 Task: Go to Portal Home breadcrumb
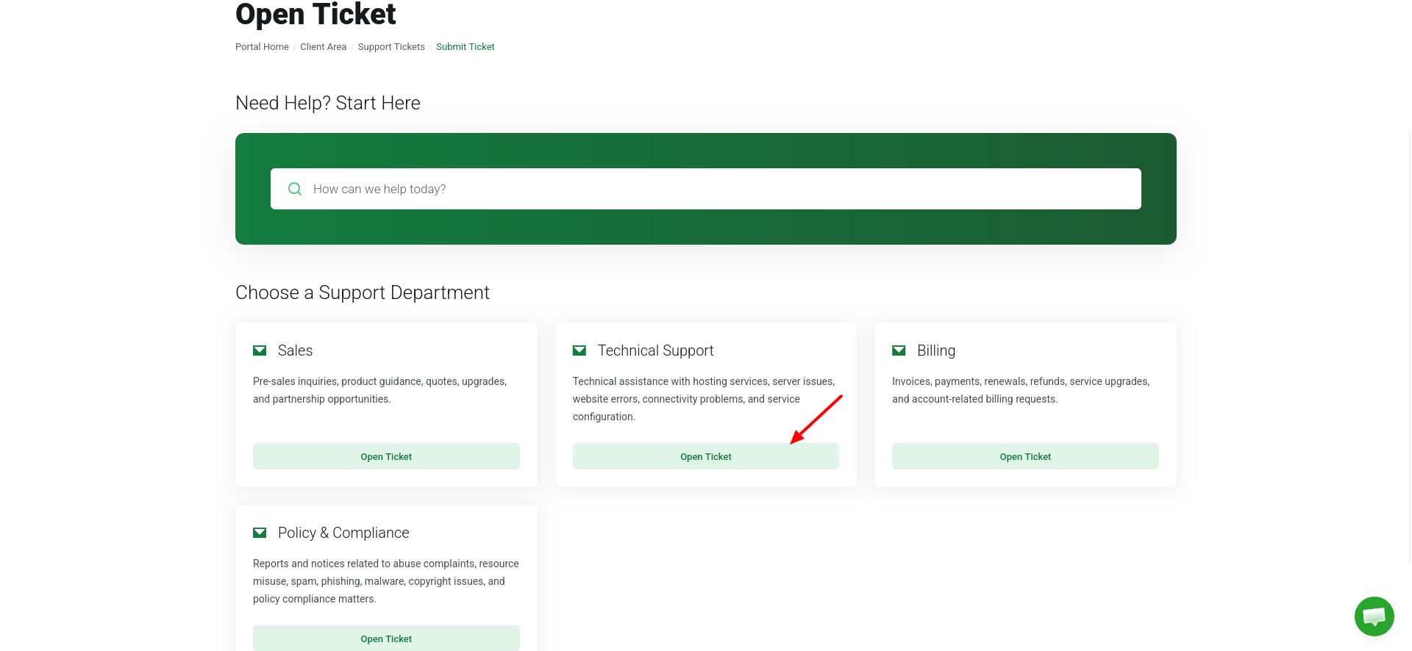pyautogui.click(x=262, y=47)
